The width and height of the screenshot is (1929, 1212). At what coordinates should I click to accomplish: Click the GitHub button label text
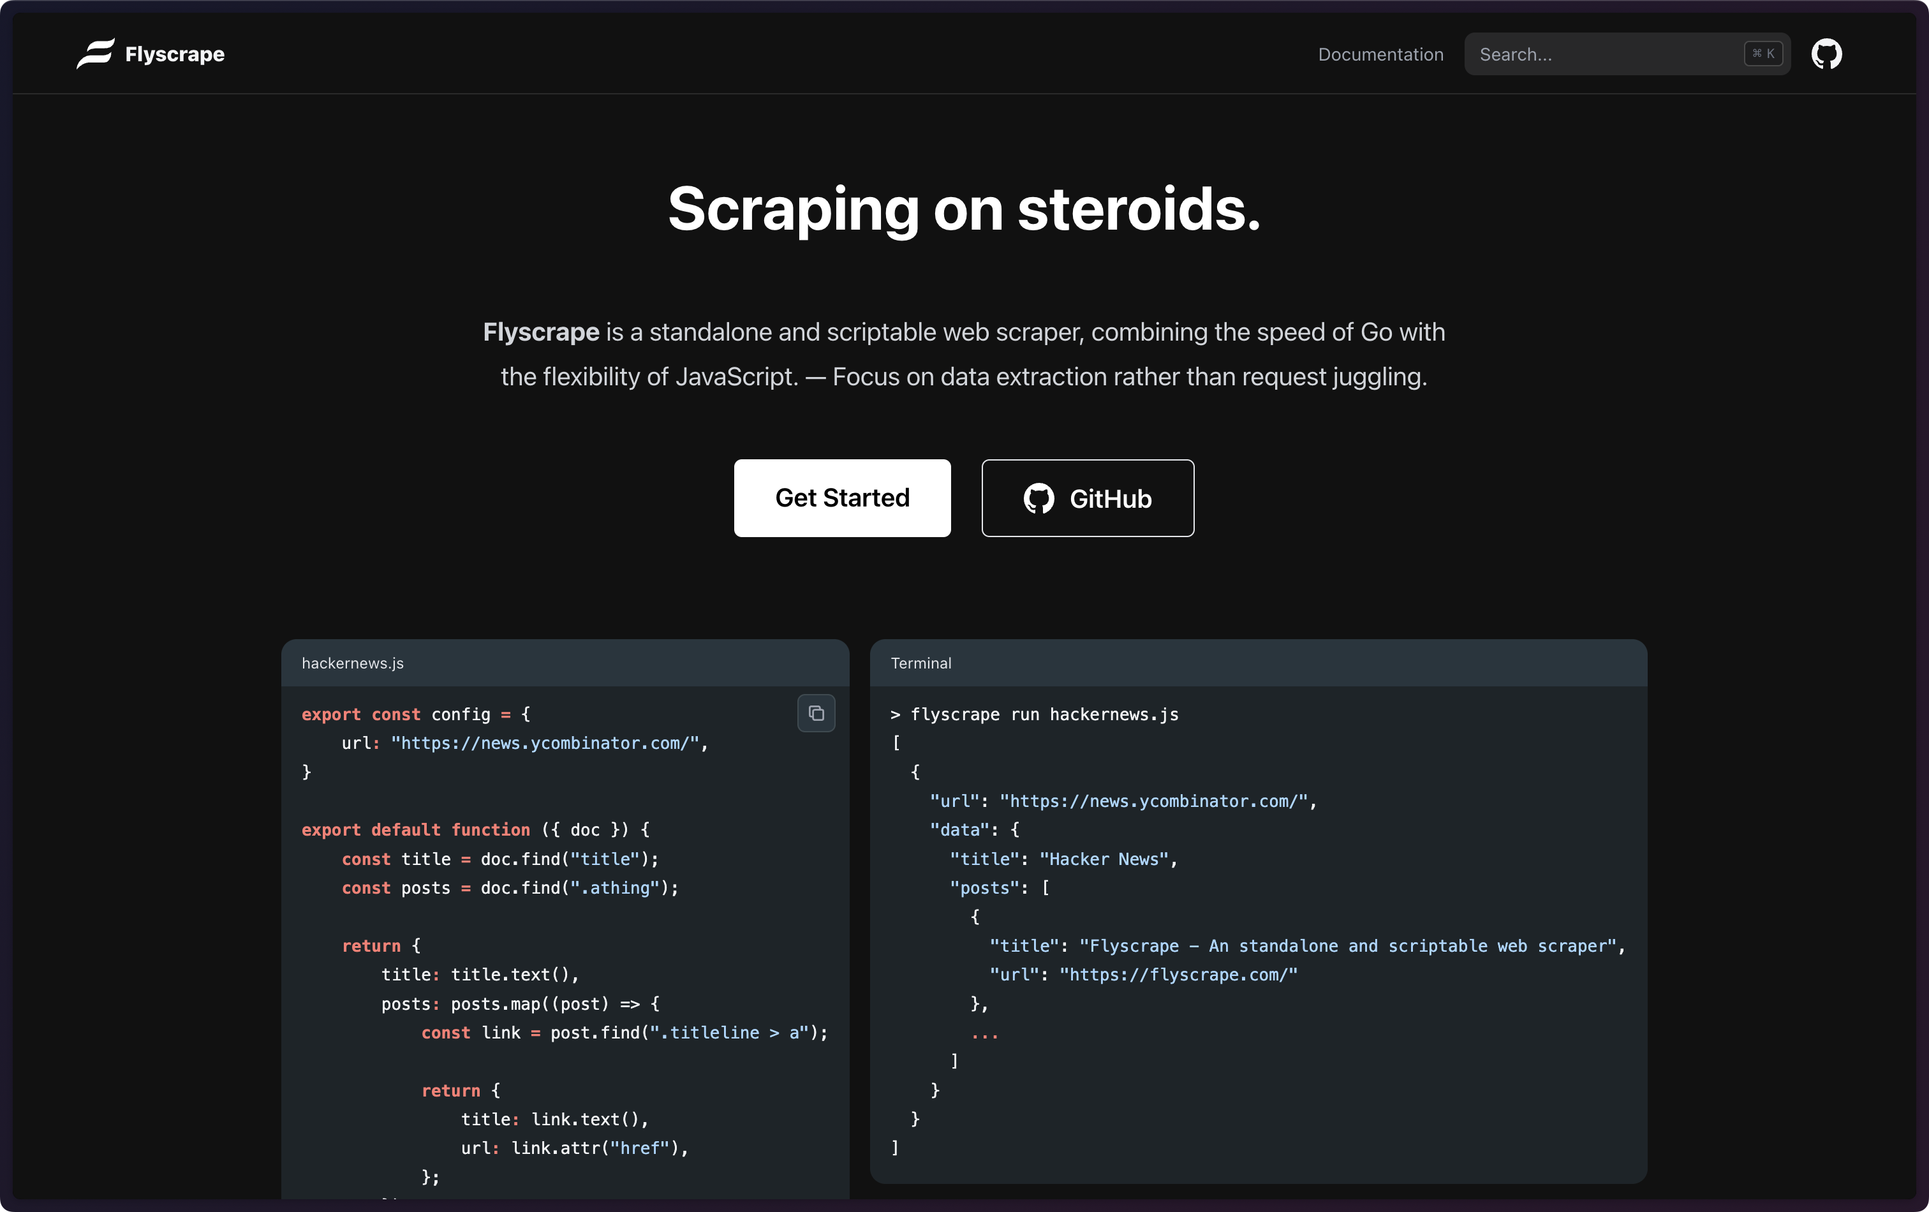coord(1111,499)
